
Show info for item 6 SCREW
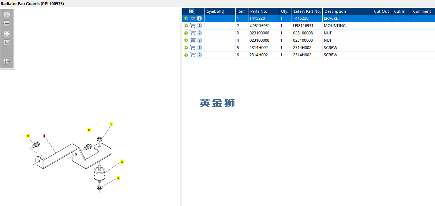[x=199, y=55]
